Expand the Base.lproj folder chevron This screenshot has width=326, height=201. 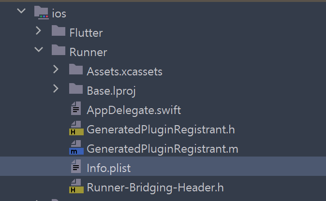tap(56, 89)
